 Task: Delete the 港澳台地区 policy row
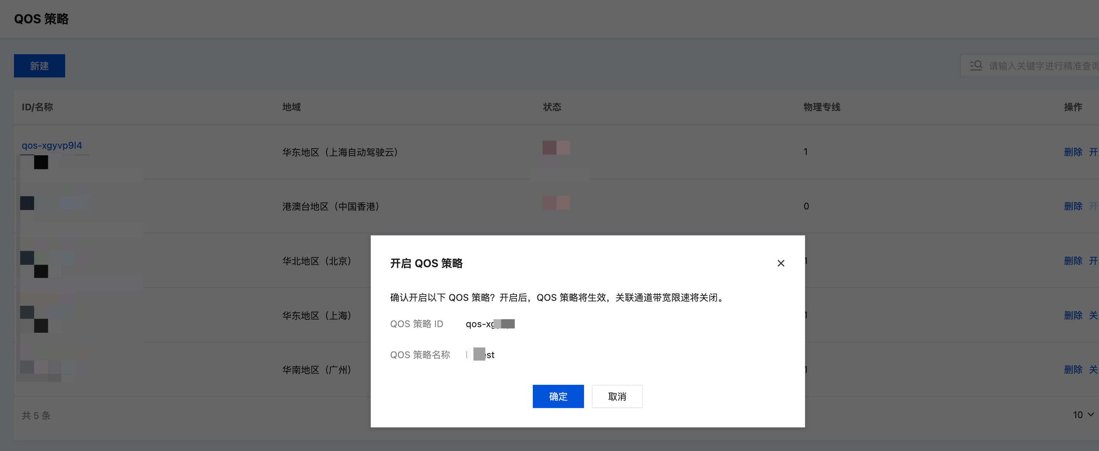point(1073,207)
